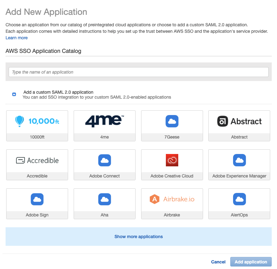Select Add a custom SAML 2.0 application
The width and height of the screenshot is (277, 269).
point(58,92)
